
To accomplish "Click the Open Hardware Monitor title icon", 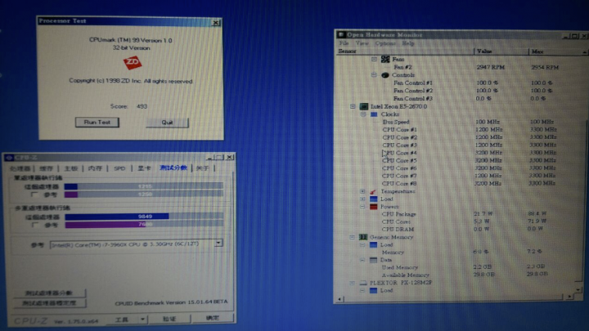I will [x=341, y=34].
